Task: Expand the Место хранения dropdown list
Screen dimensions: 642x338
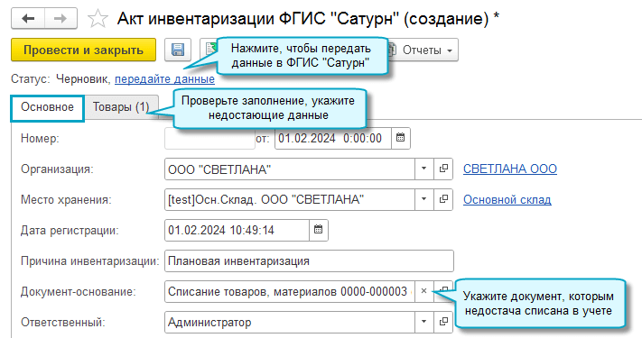Action: pyautogui.click(x=423, y=199)
